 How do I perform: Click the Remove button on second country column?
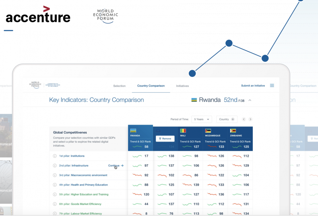click(x=165, y=139)
